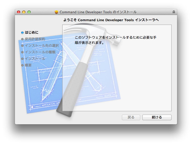Select the 使用許諾契約 step label
This screenshot has width=192, height=145.
point(35,39)
